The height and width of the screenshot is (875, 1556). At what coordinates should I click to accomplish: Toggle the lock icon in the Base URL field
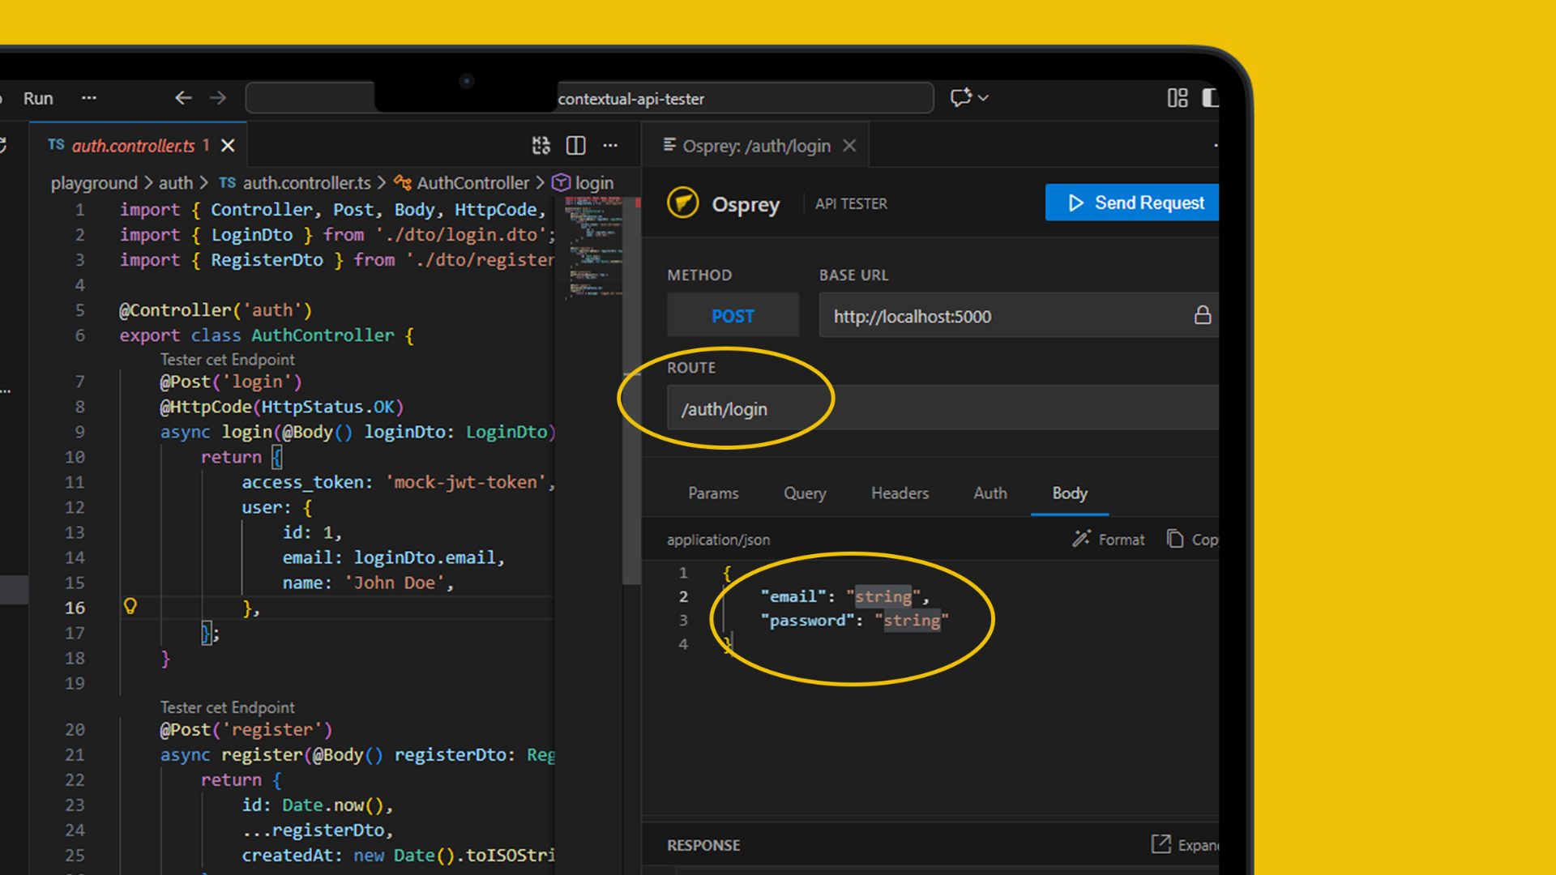click(1203, 315)
